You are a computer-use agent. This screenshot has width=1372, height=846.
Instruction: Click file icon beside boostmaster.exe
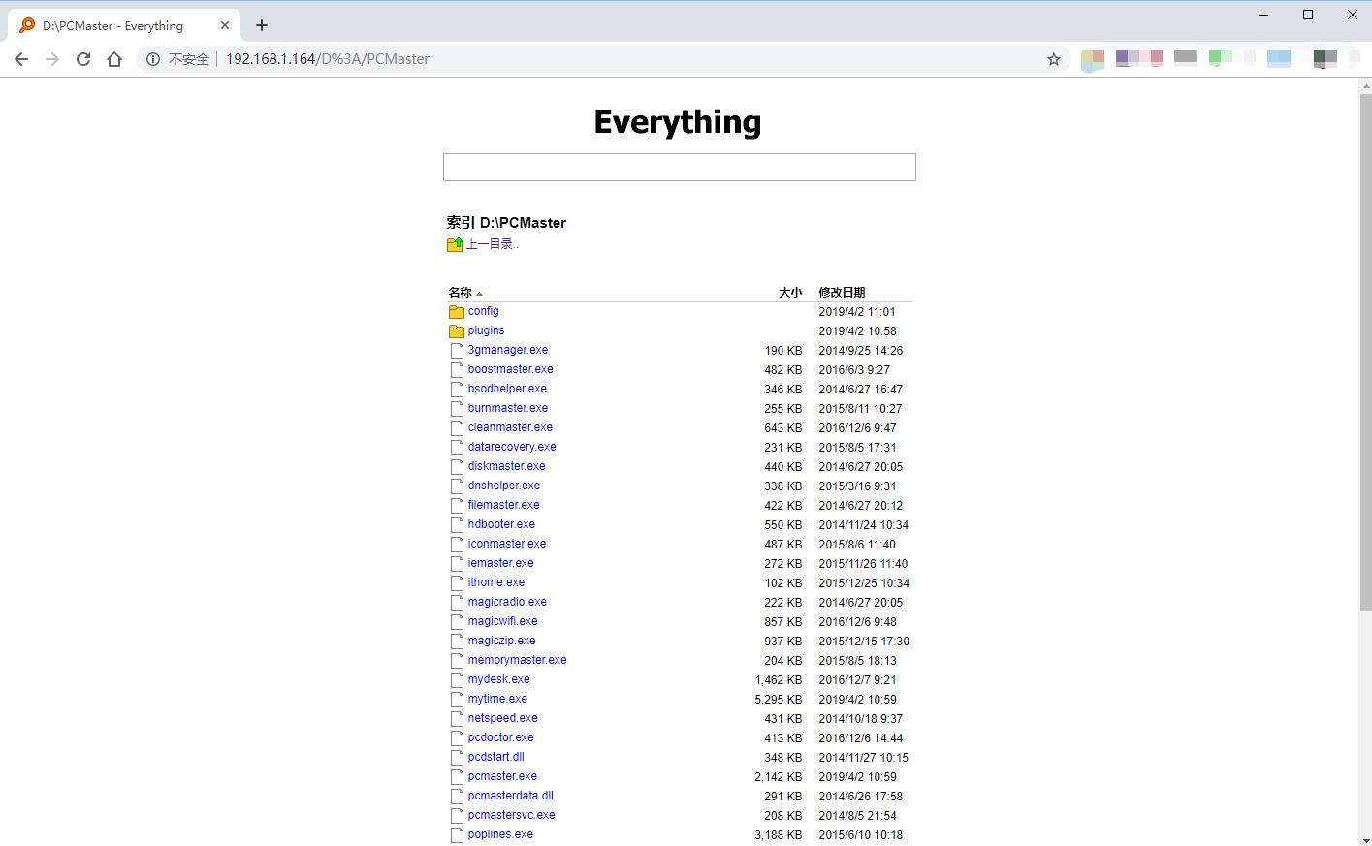[457, 369]
